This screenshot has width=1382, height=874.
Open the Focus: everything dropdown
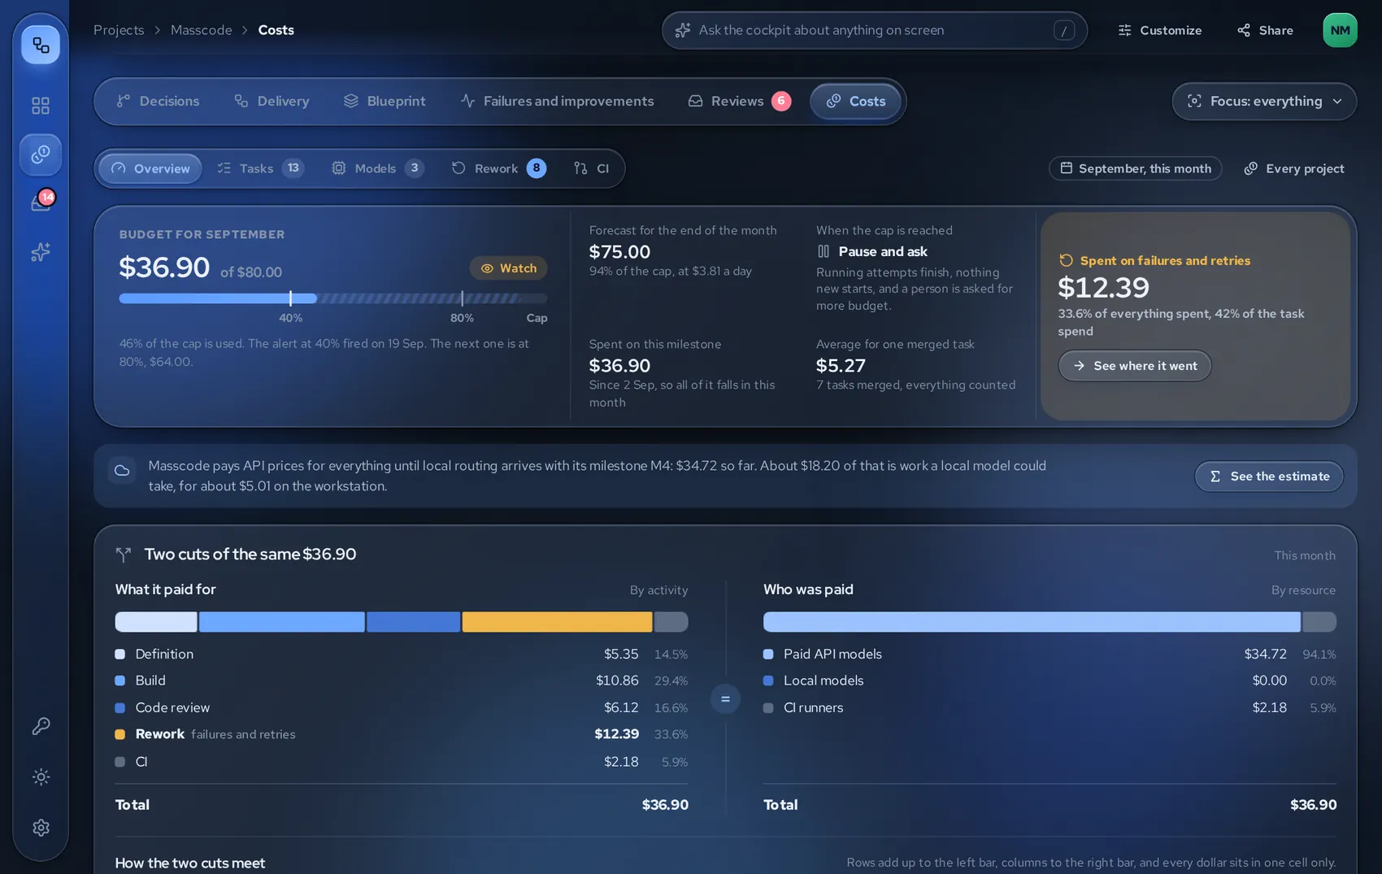click(1264, 102)
